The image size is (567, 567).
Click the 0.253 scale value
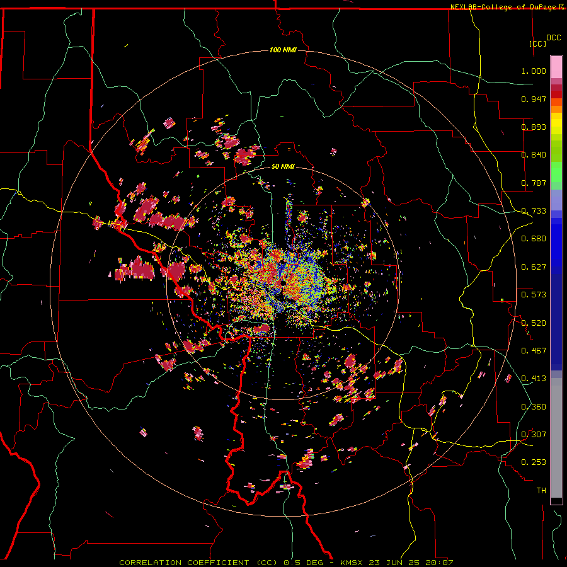(534, 462)
